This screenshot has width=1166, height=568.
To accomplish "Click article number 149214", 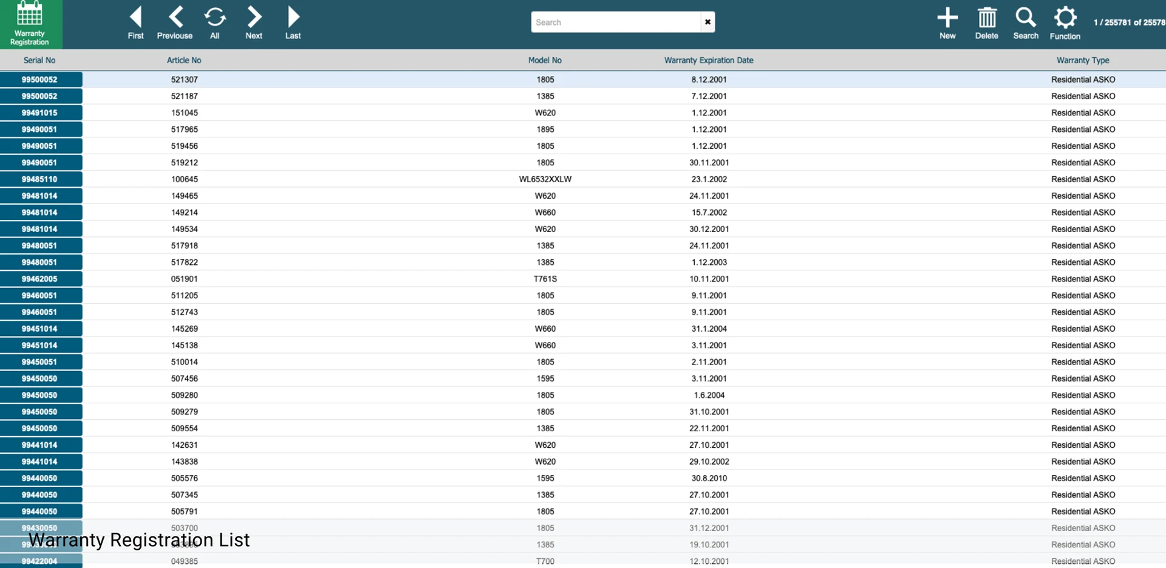I will 185,213.
